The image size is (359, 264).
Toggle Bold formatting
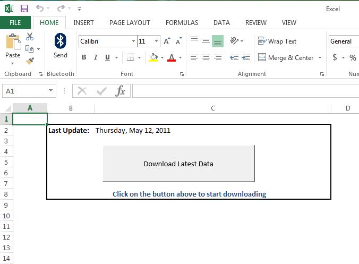point(84,57)
